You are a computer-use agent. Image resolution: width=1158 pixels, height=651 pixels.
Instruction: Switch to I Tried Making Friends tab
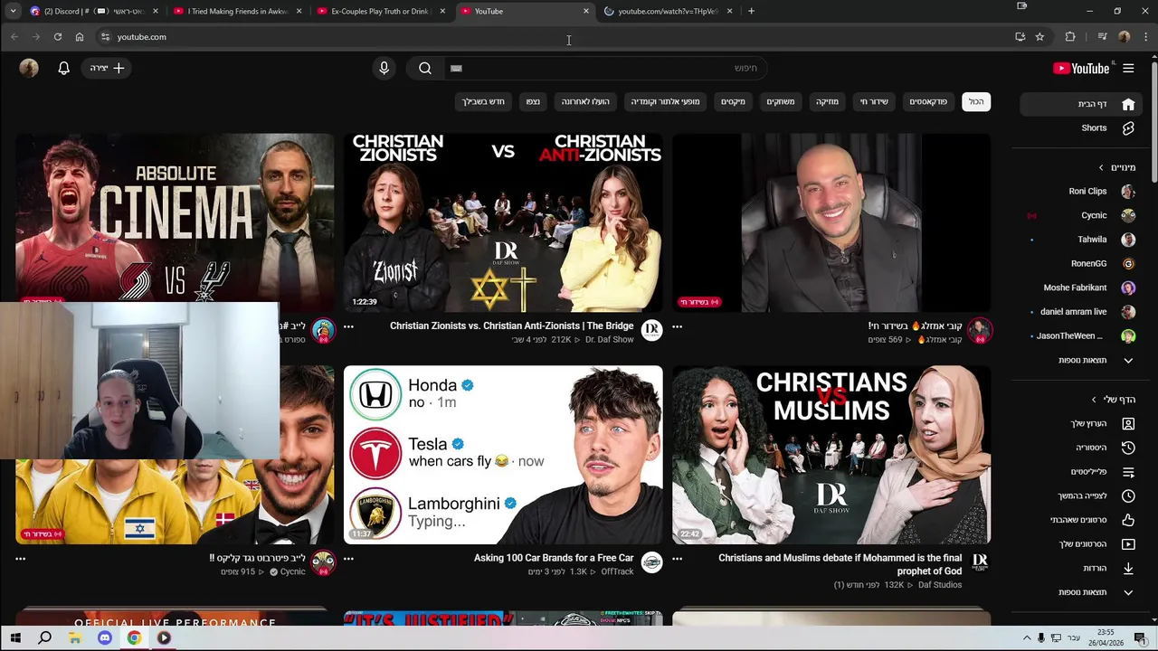click(x=239, y=11)
